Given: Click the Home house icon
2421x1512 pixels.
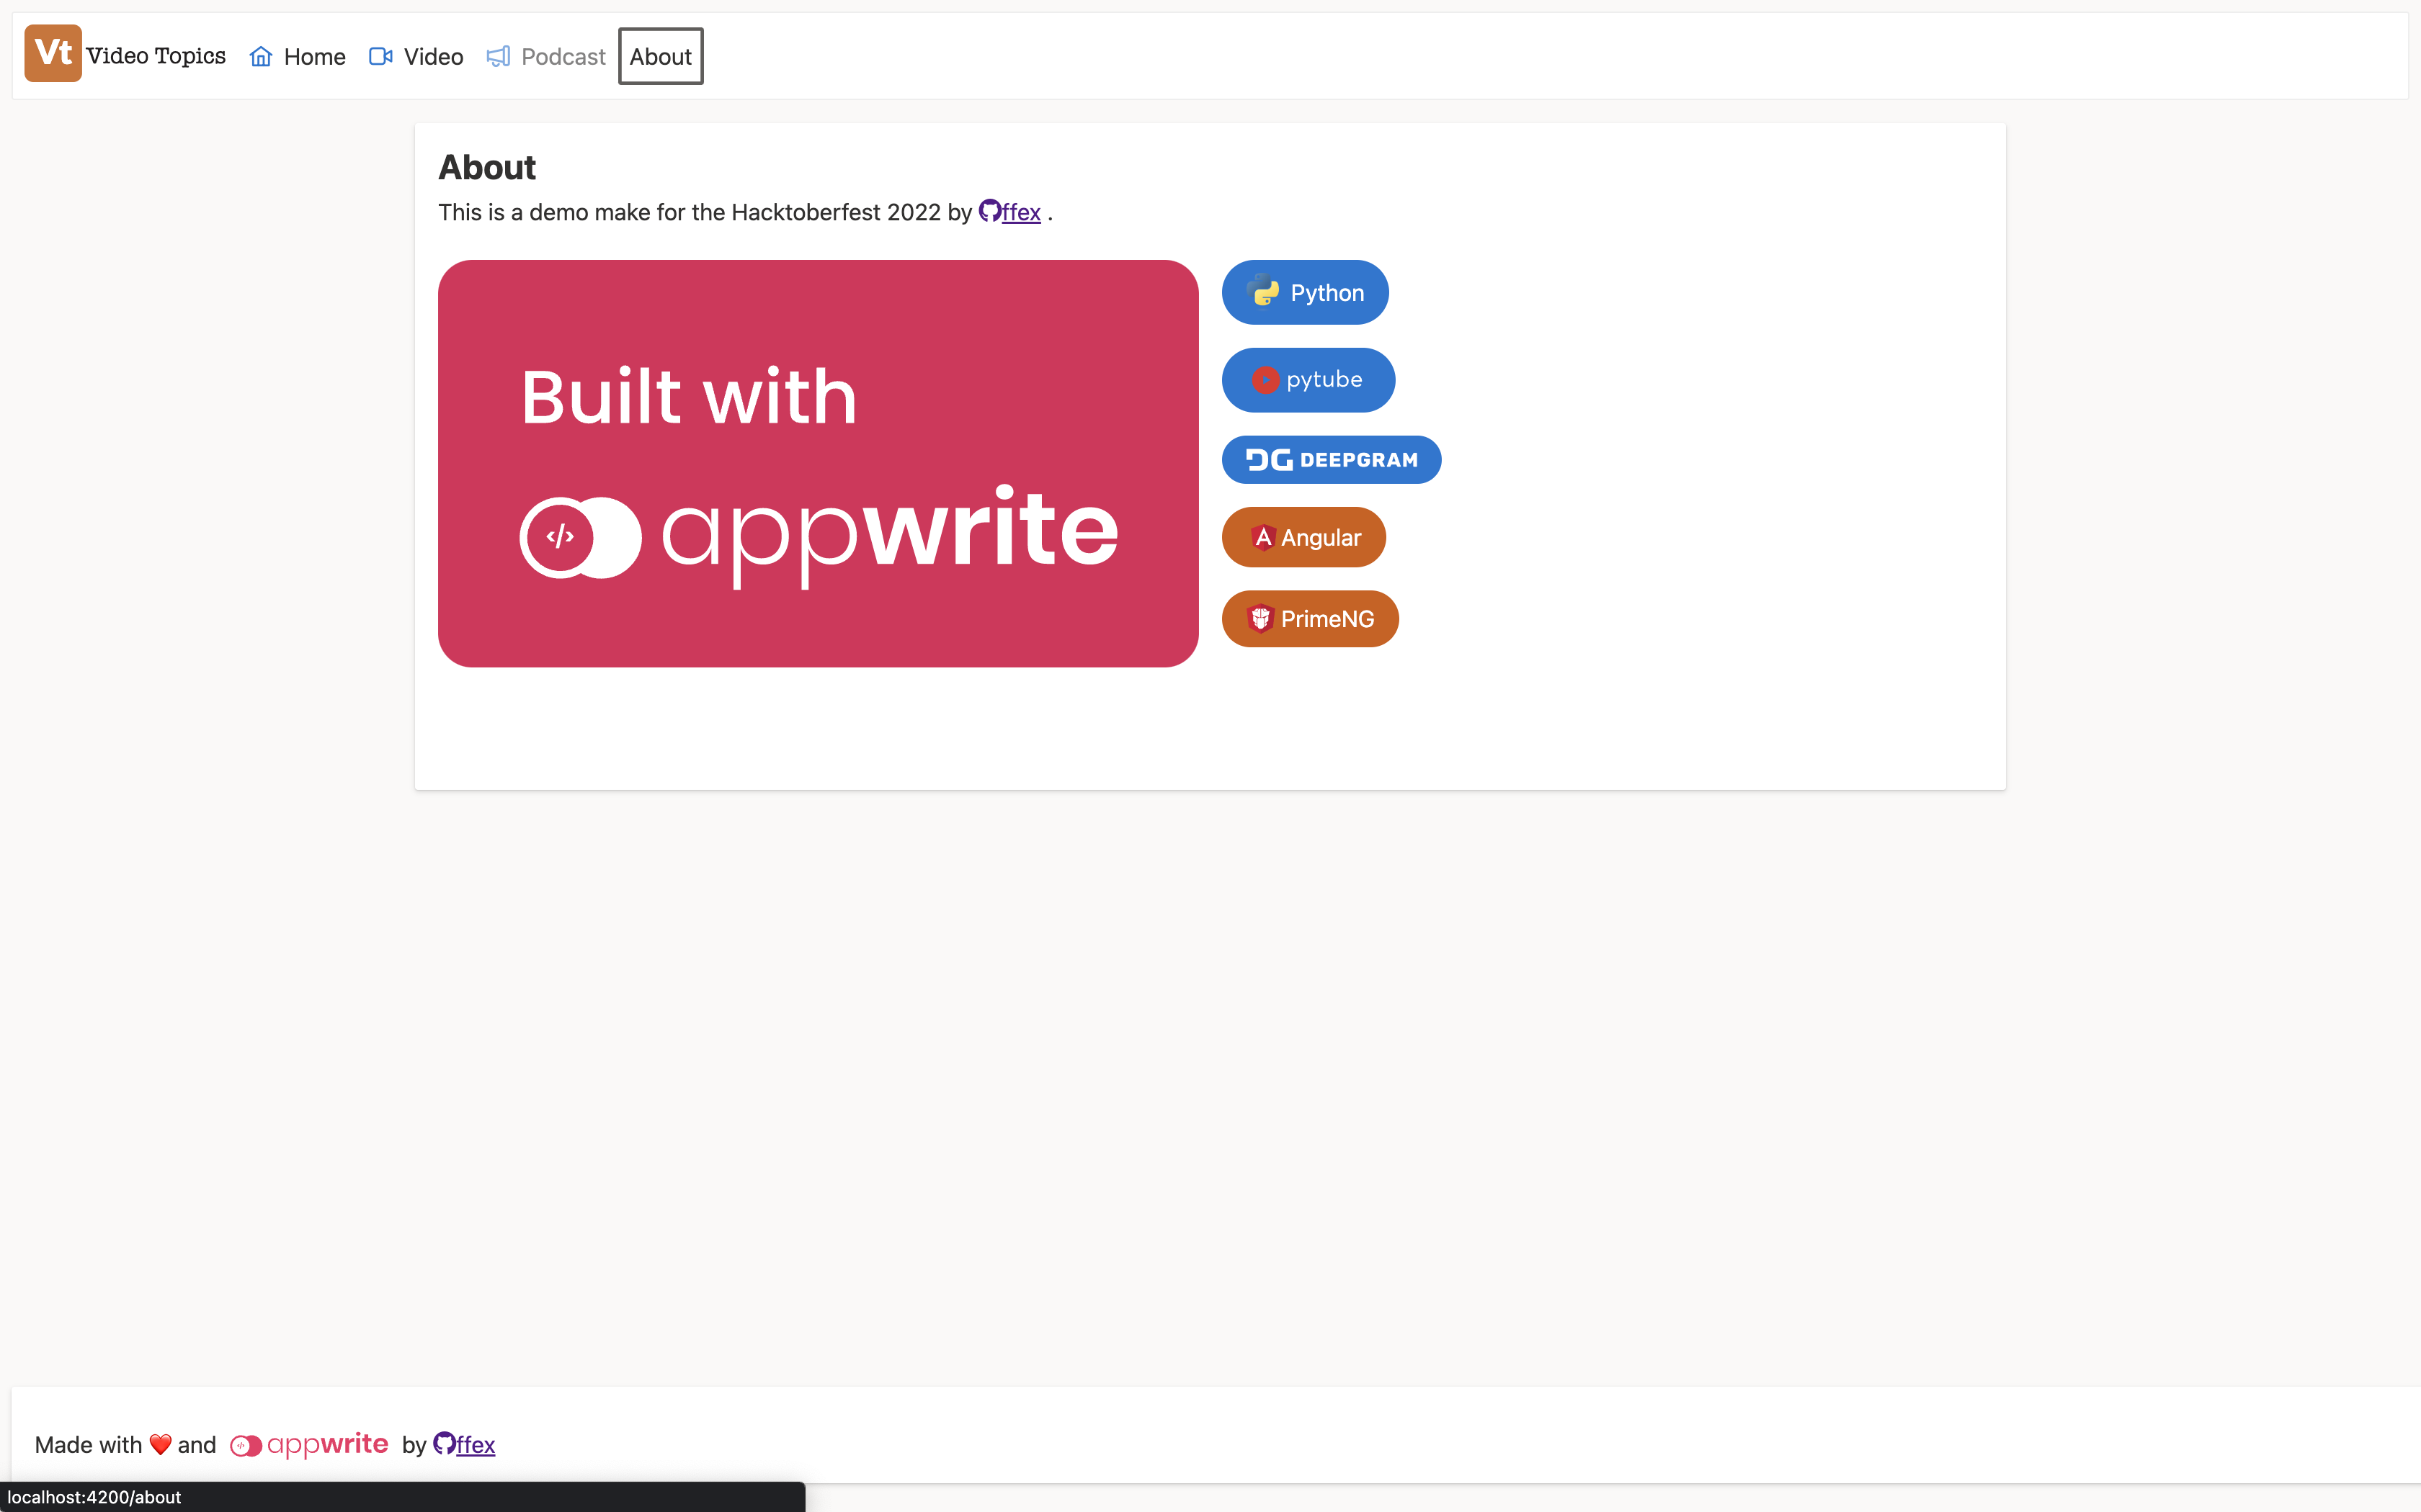Looking at the screenshot, I should point(260,57).
